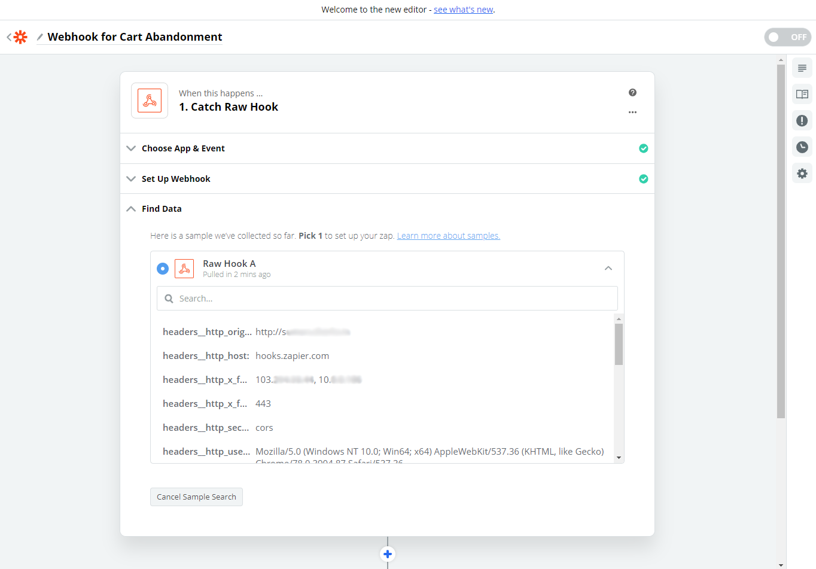Add a step with the plus button

388,554
